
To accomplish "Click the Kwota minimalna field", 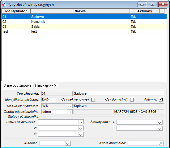I will pos(146,143).
